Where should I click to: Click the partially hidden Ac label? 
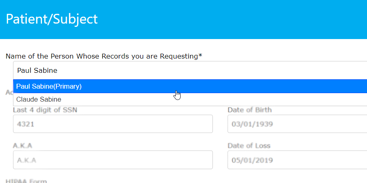coord(9,93)
